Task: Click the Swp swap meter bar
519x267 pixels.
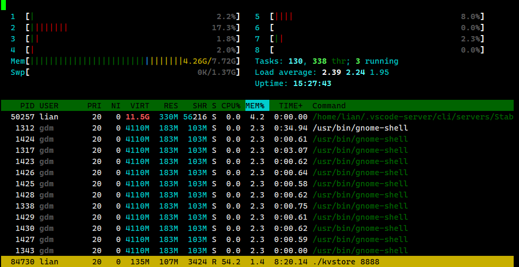Action: click(125, 72)
